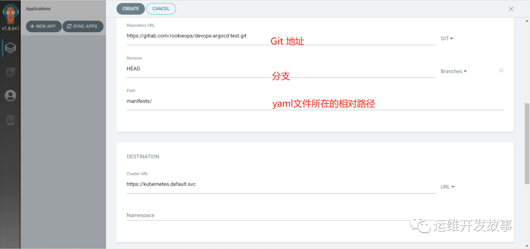Click the Argo CD octopus logo
The height and width of the screenshot is (249, 530).
(10, 13)
